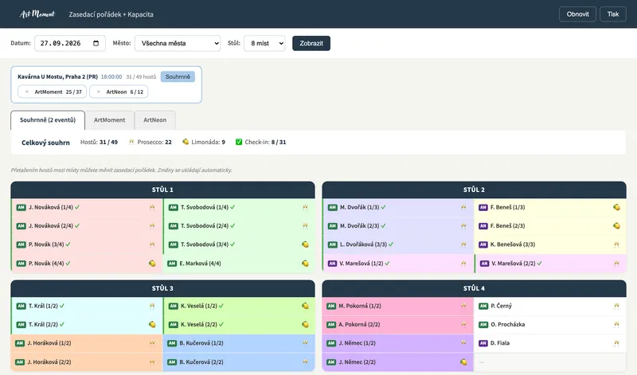Click lemonade icon for P. Novák (4/4)
637x375 pixels.
pyautogui.click(x=152, y=264)
